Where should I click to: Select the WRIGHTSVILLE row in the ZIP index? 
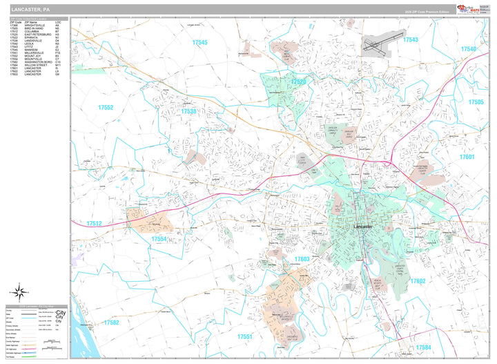(35, 26)
